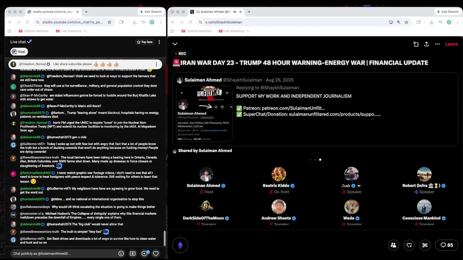Send a heart reaction in live chat
Screen dimensions: 463x260
(156, 253)
